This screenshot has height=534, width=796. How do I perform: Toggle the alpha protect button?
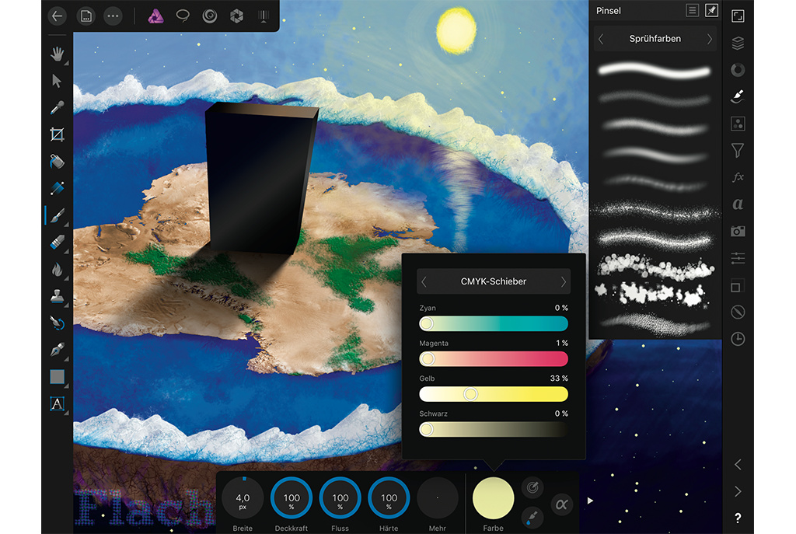[560, 503]
